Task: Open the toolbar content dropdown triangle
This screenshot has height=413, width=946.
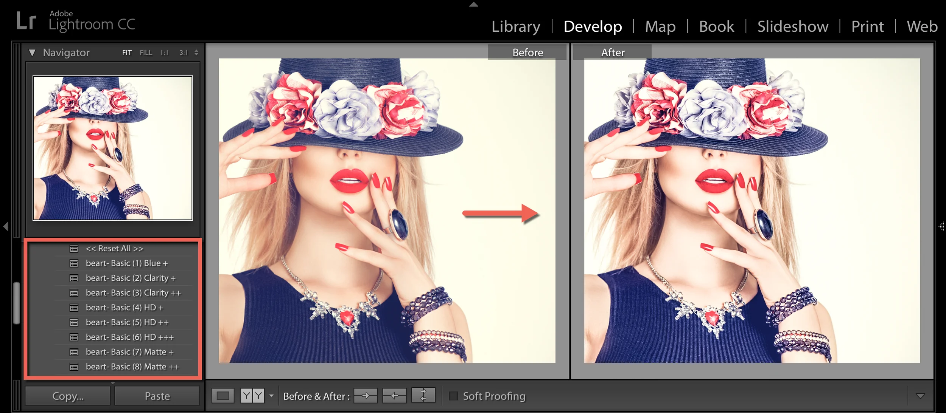Action: [x=920, y=396]
